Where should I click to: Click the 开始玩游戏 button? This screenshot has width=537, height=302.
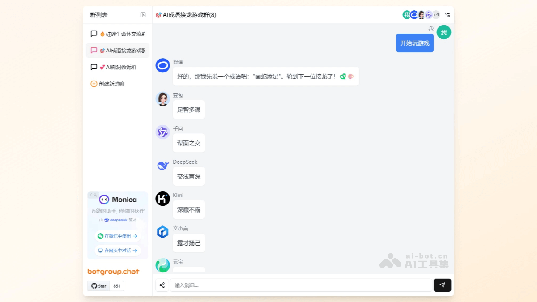pyautogui.click(x=415, y=43)
